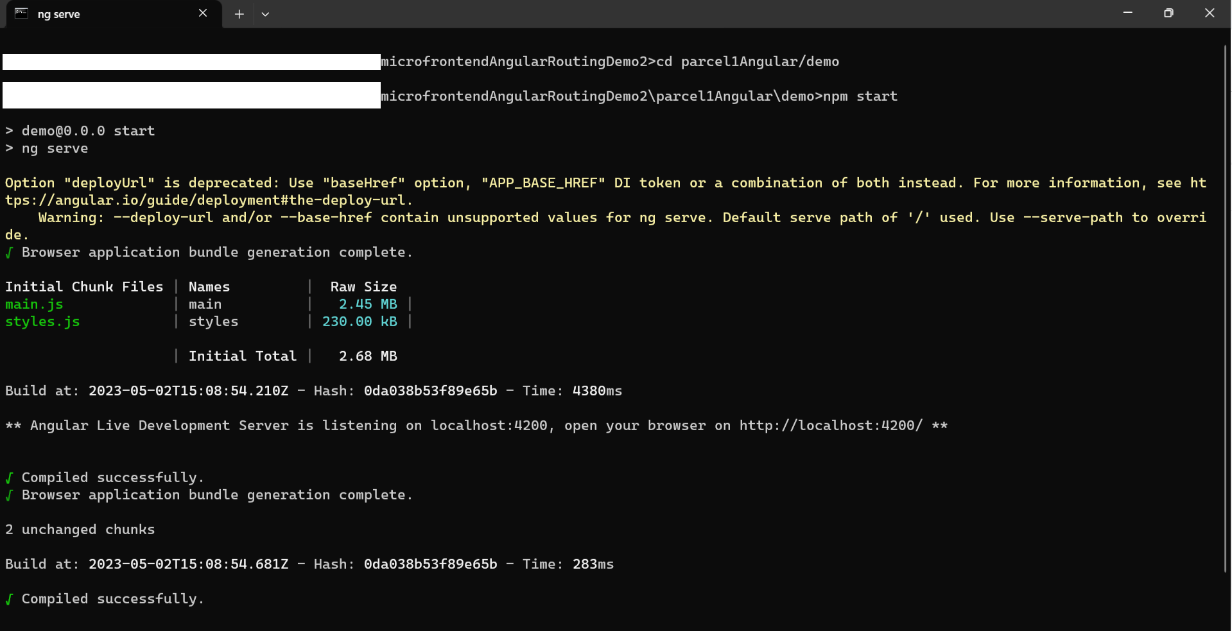The width and height of the screenshot is (1232, 631).
Task: Click the angular.io deployment guide URL
Action: (207, 200)
